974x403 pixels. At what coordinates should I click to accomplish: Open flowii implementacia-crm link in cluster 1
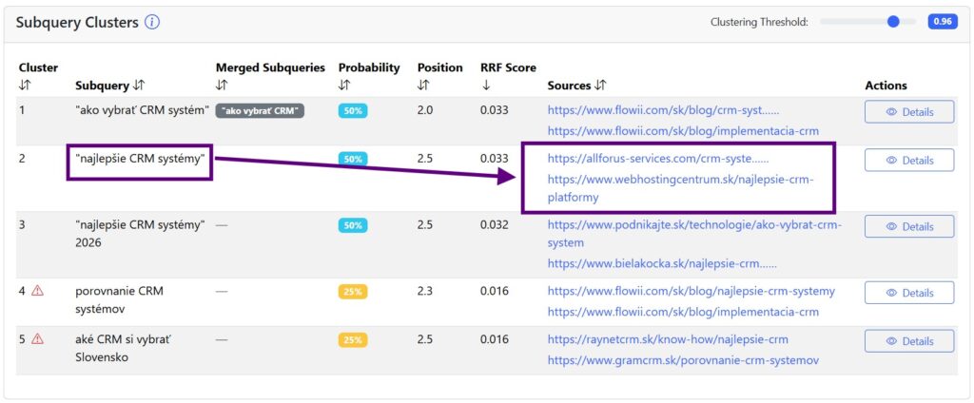click(683, 131)
